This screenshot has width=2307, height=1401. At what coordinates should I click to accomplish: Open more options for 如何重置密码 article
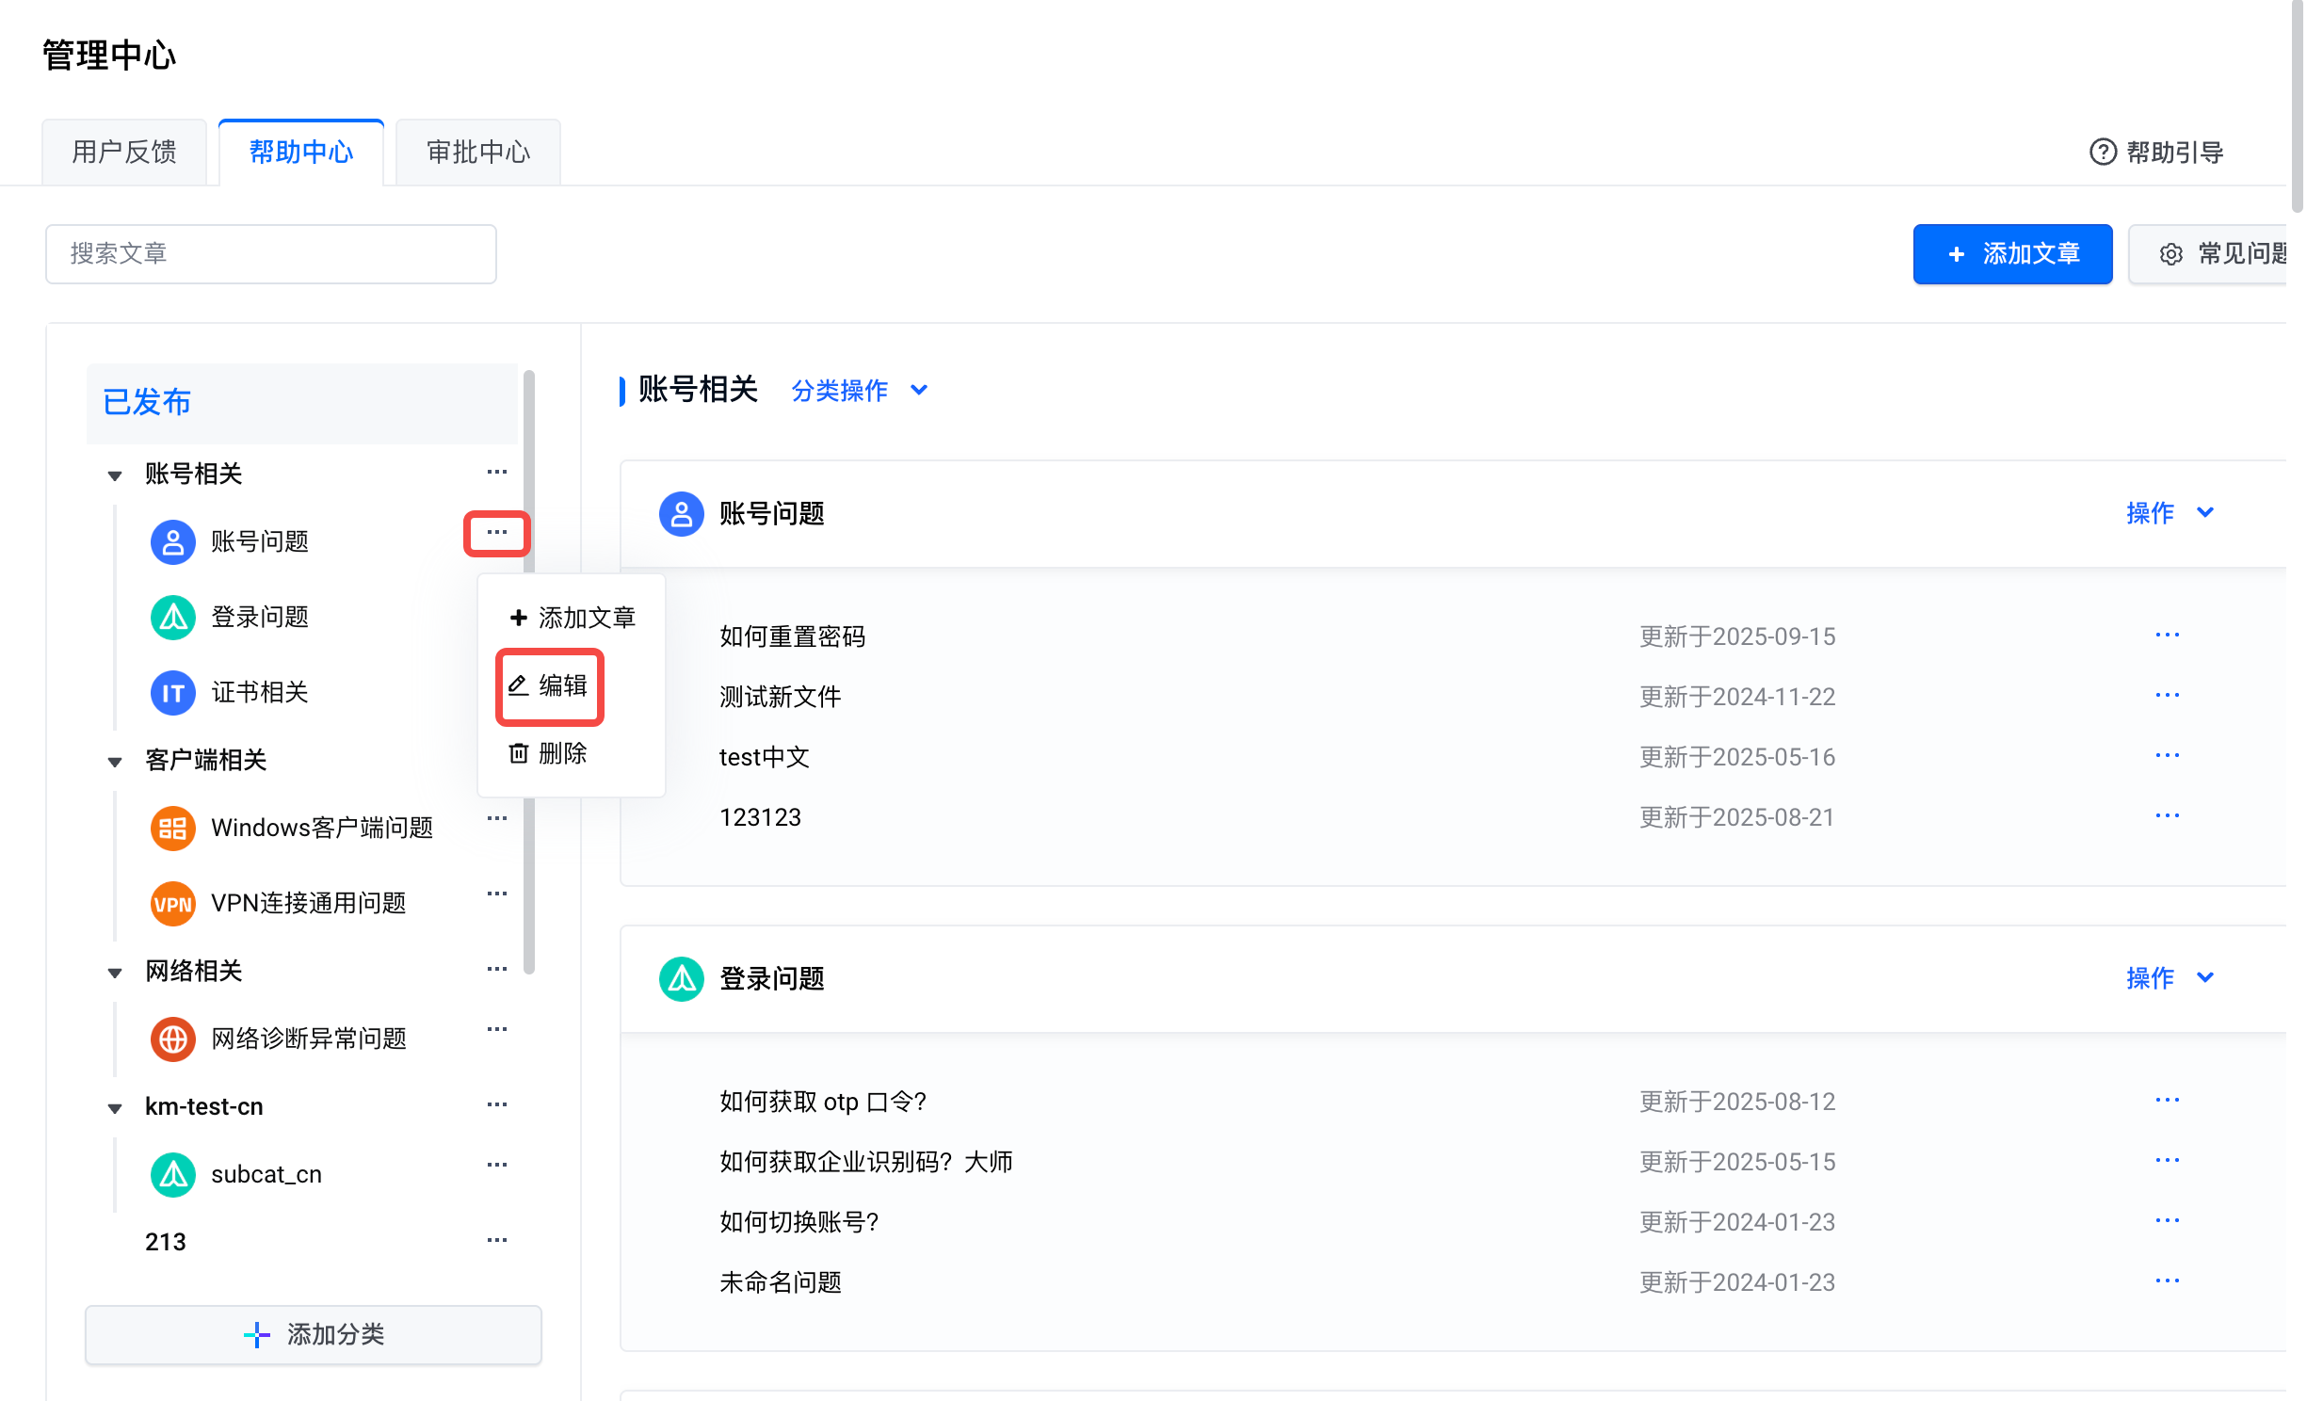[2167, 636]
